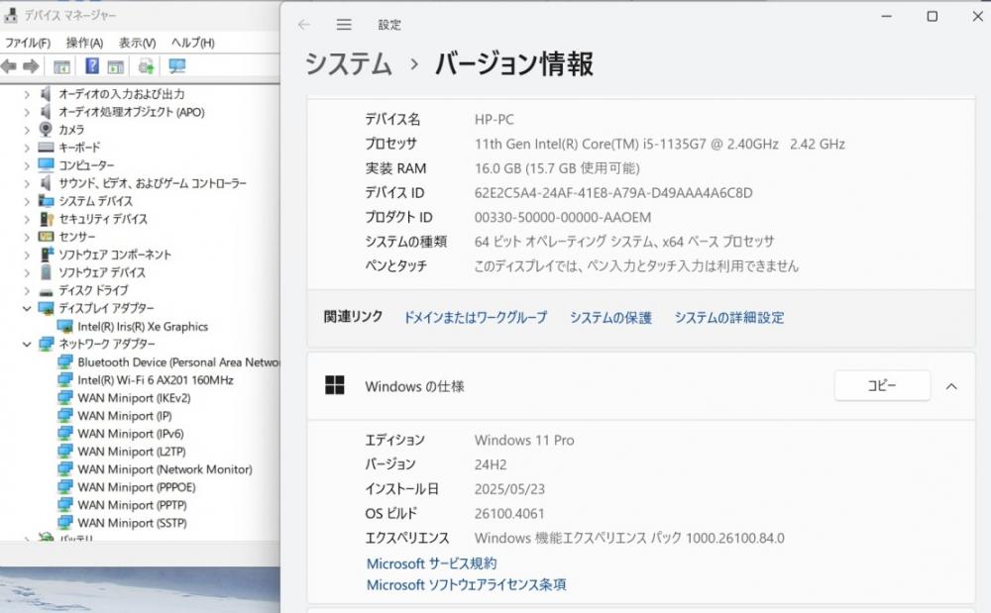Screen dimensions: 991x613
Task: Click the forward arrow in Device Manager toolbar
Action: tap(31, 66)
